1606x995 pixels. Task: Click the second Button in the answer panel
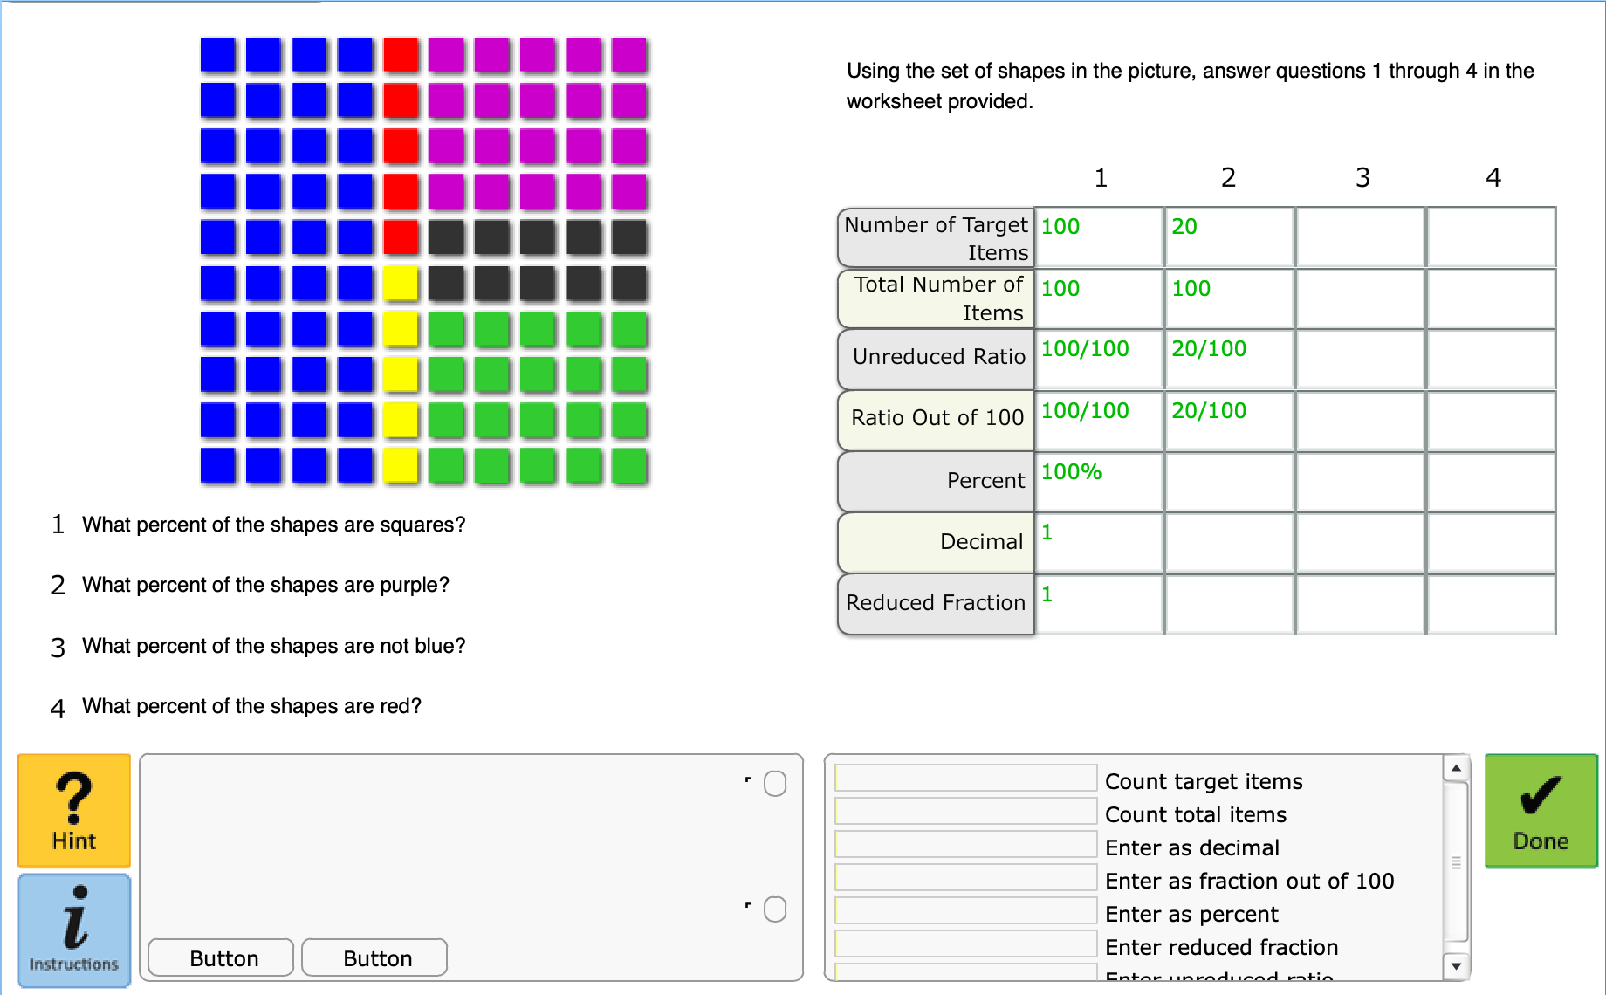[x=374, y=957]
